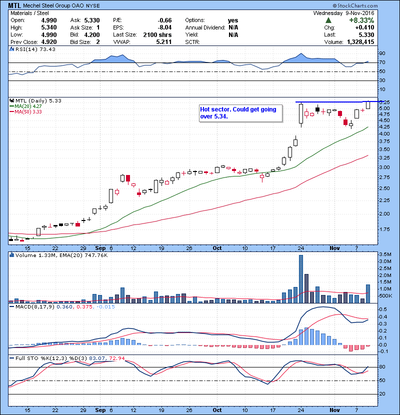Click the MA(20) 4.27 legend entry
The height and width of the screenshot is (415, 400).
(28, 106)
